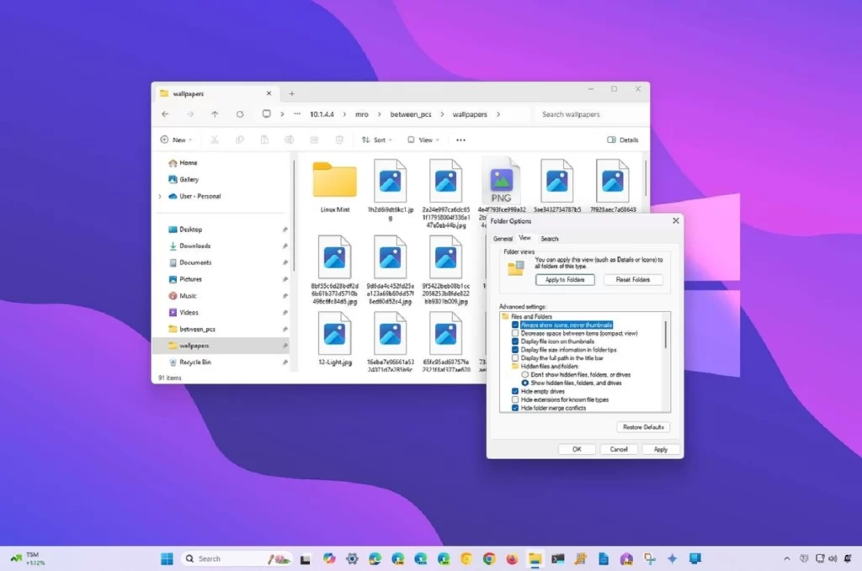Open the See more ellipsis in toolbar
This screenshot has width=862, height=571.
460,140
